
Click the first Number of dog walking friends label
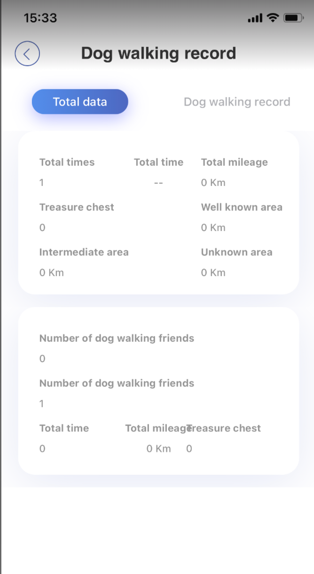117,338
